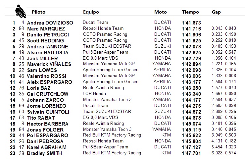Select Dani PEDROSA in the list

(45, 141)
